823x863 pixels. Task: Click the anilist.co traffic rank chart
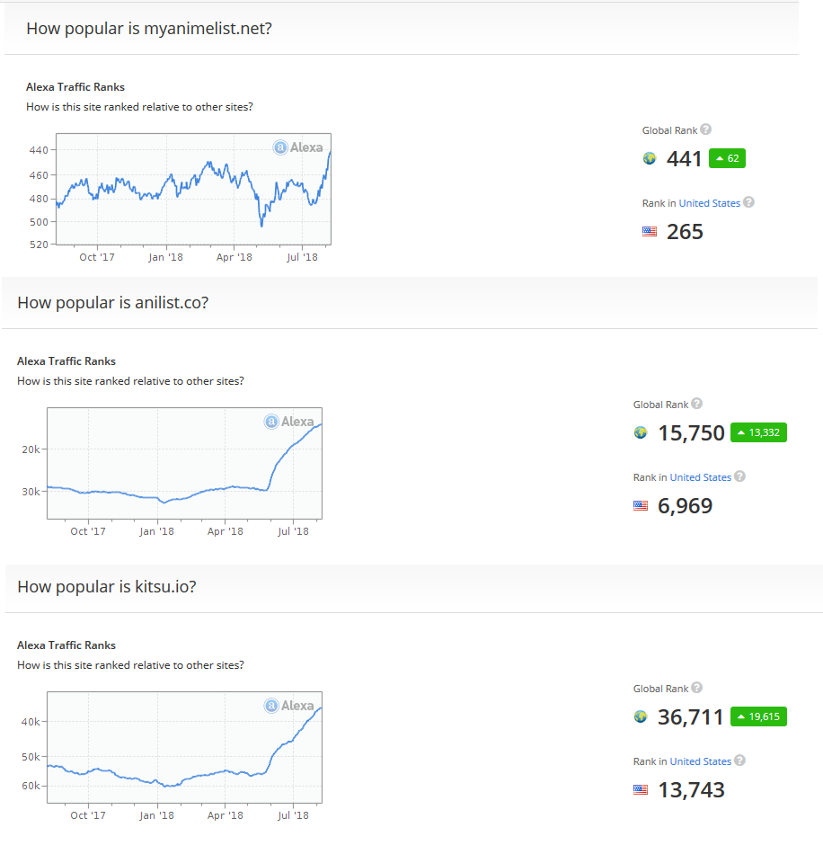(x=184, y=464)
